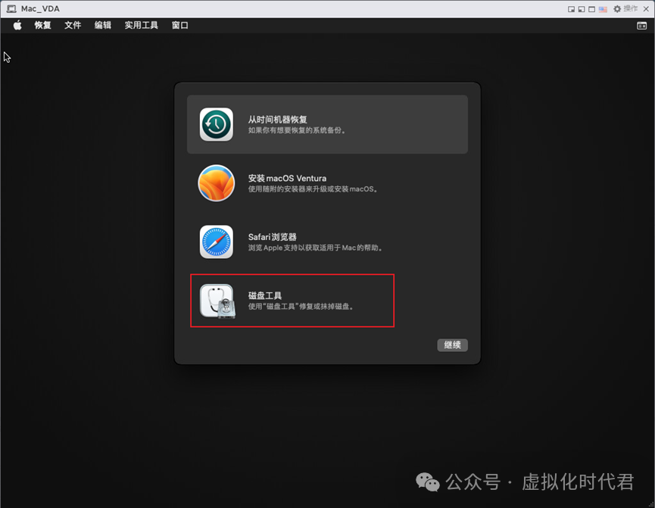655x508 pixels.
Task: Click the menu bar window-list icon at right
Action: pos(641,26)
